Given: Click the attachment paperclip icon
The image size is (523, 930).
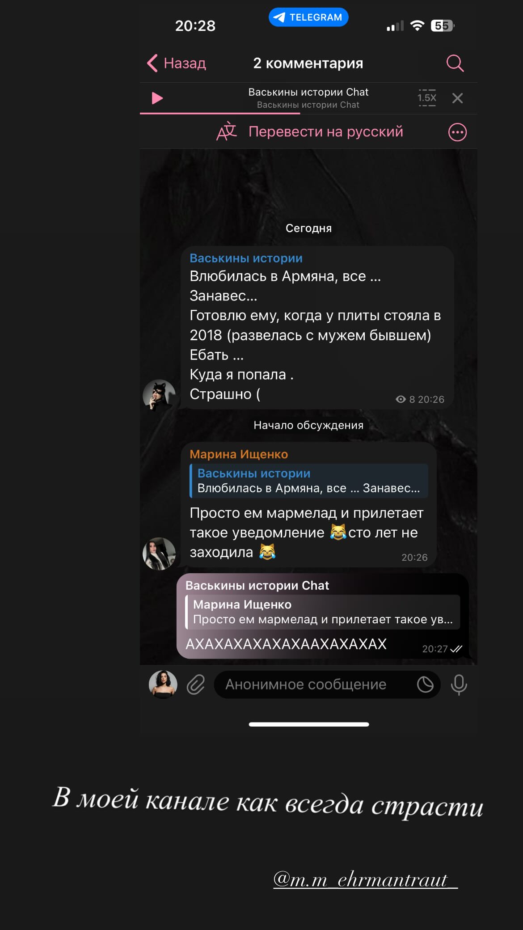Looking at the screenshot, I should (196, 685).
